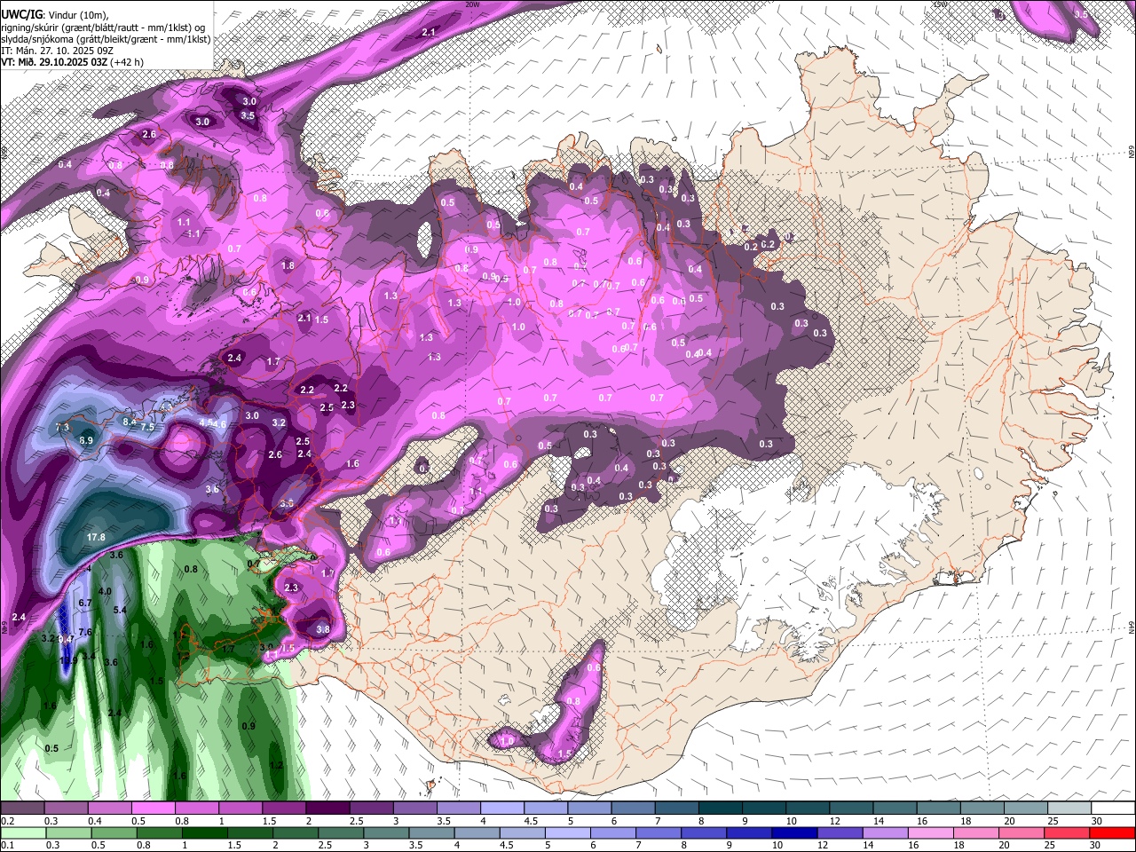1136x852 pixels.
Task: Select the 1.2 rain value at the bottom
Action: [x=276, y=765]
